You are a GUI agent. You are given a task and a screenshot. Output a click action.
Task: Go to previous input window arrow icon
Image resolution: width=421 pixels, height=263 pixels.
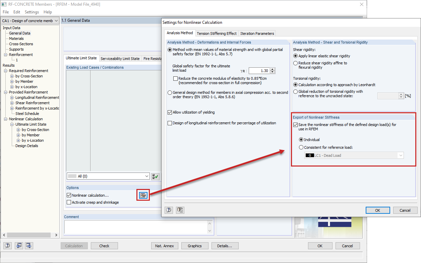[x=19, y=246]
